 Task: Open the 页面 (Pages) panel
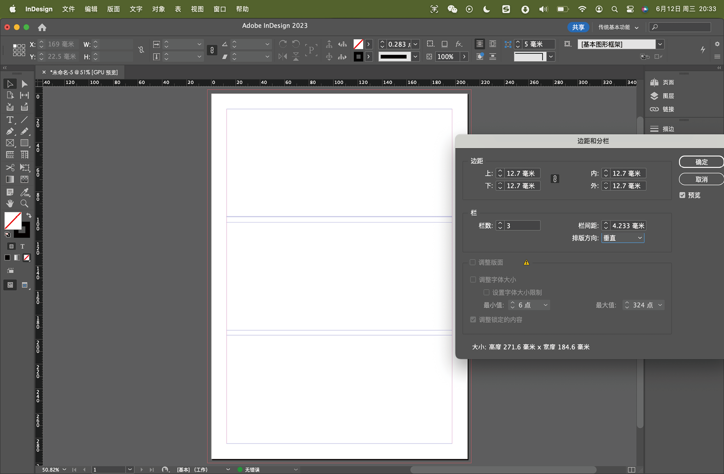[x=662, y=82]
